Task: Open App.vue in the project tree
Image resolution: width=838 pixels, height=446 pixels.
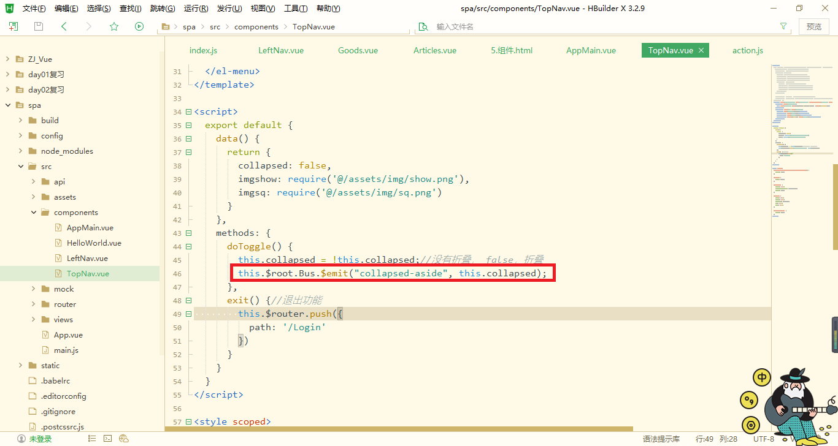Action: click(x=68, y=335)
